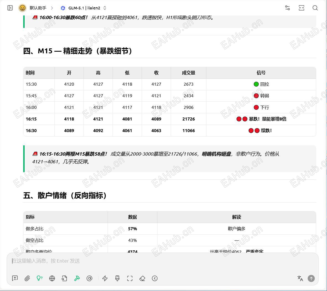Click the 成交量 column header
327x291 pixels.
(x=188, y=73)
